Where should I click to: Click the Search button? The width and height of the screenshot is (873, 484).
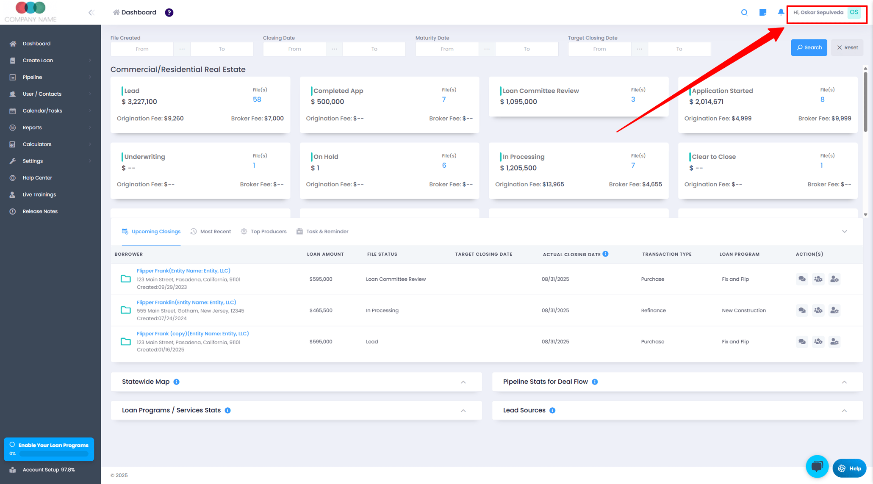pyautogui.click(x=809, y=47)
